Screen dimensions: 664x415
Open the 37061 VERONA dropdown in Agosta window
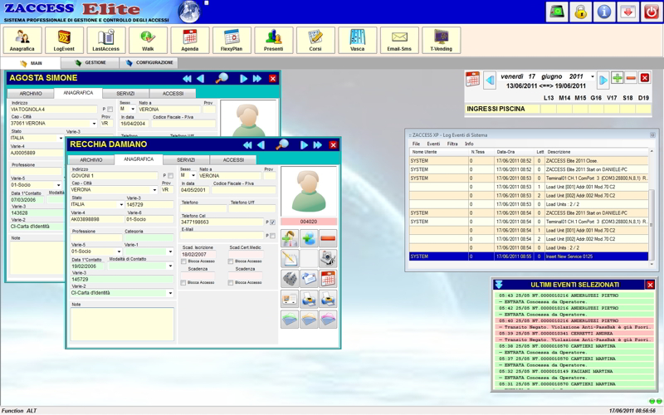pyautogui.click(x=94, y=124)
